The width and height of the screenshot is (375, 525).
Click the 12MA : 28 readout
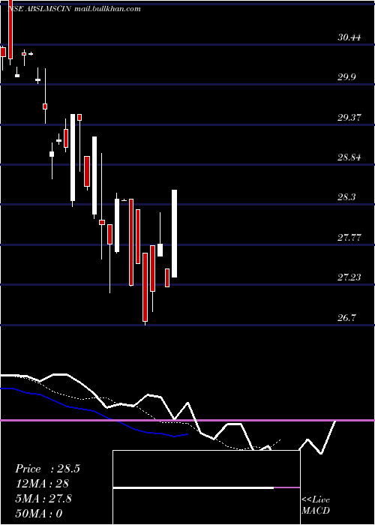click(x=42, y=484)
